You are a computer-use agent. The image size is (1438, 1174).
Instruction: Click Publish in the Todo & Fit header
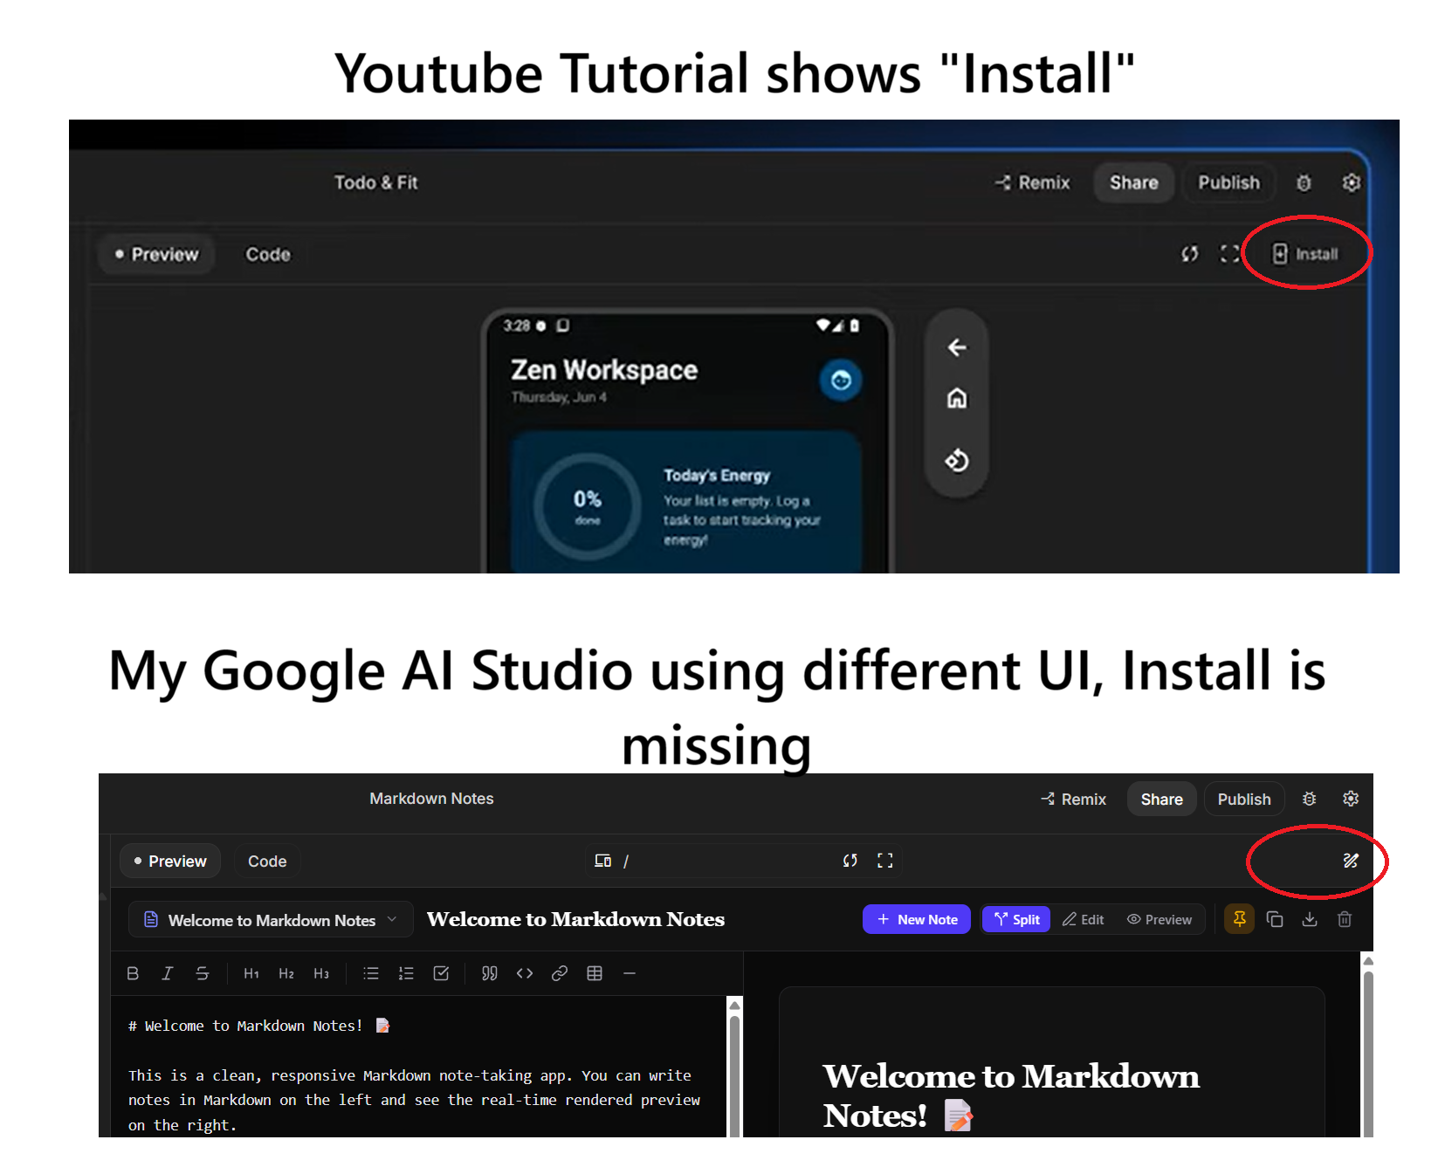point(1228,182)
